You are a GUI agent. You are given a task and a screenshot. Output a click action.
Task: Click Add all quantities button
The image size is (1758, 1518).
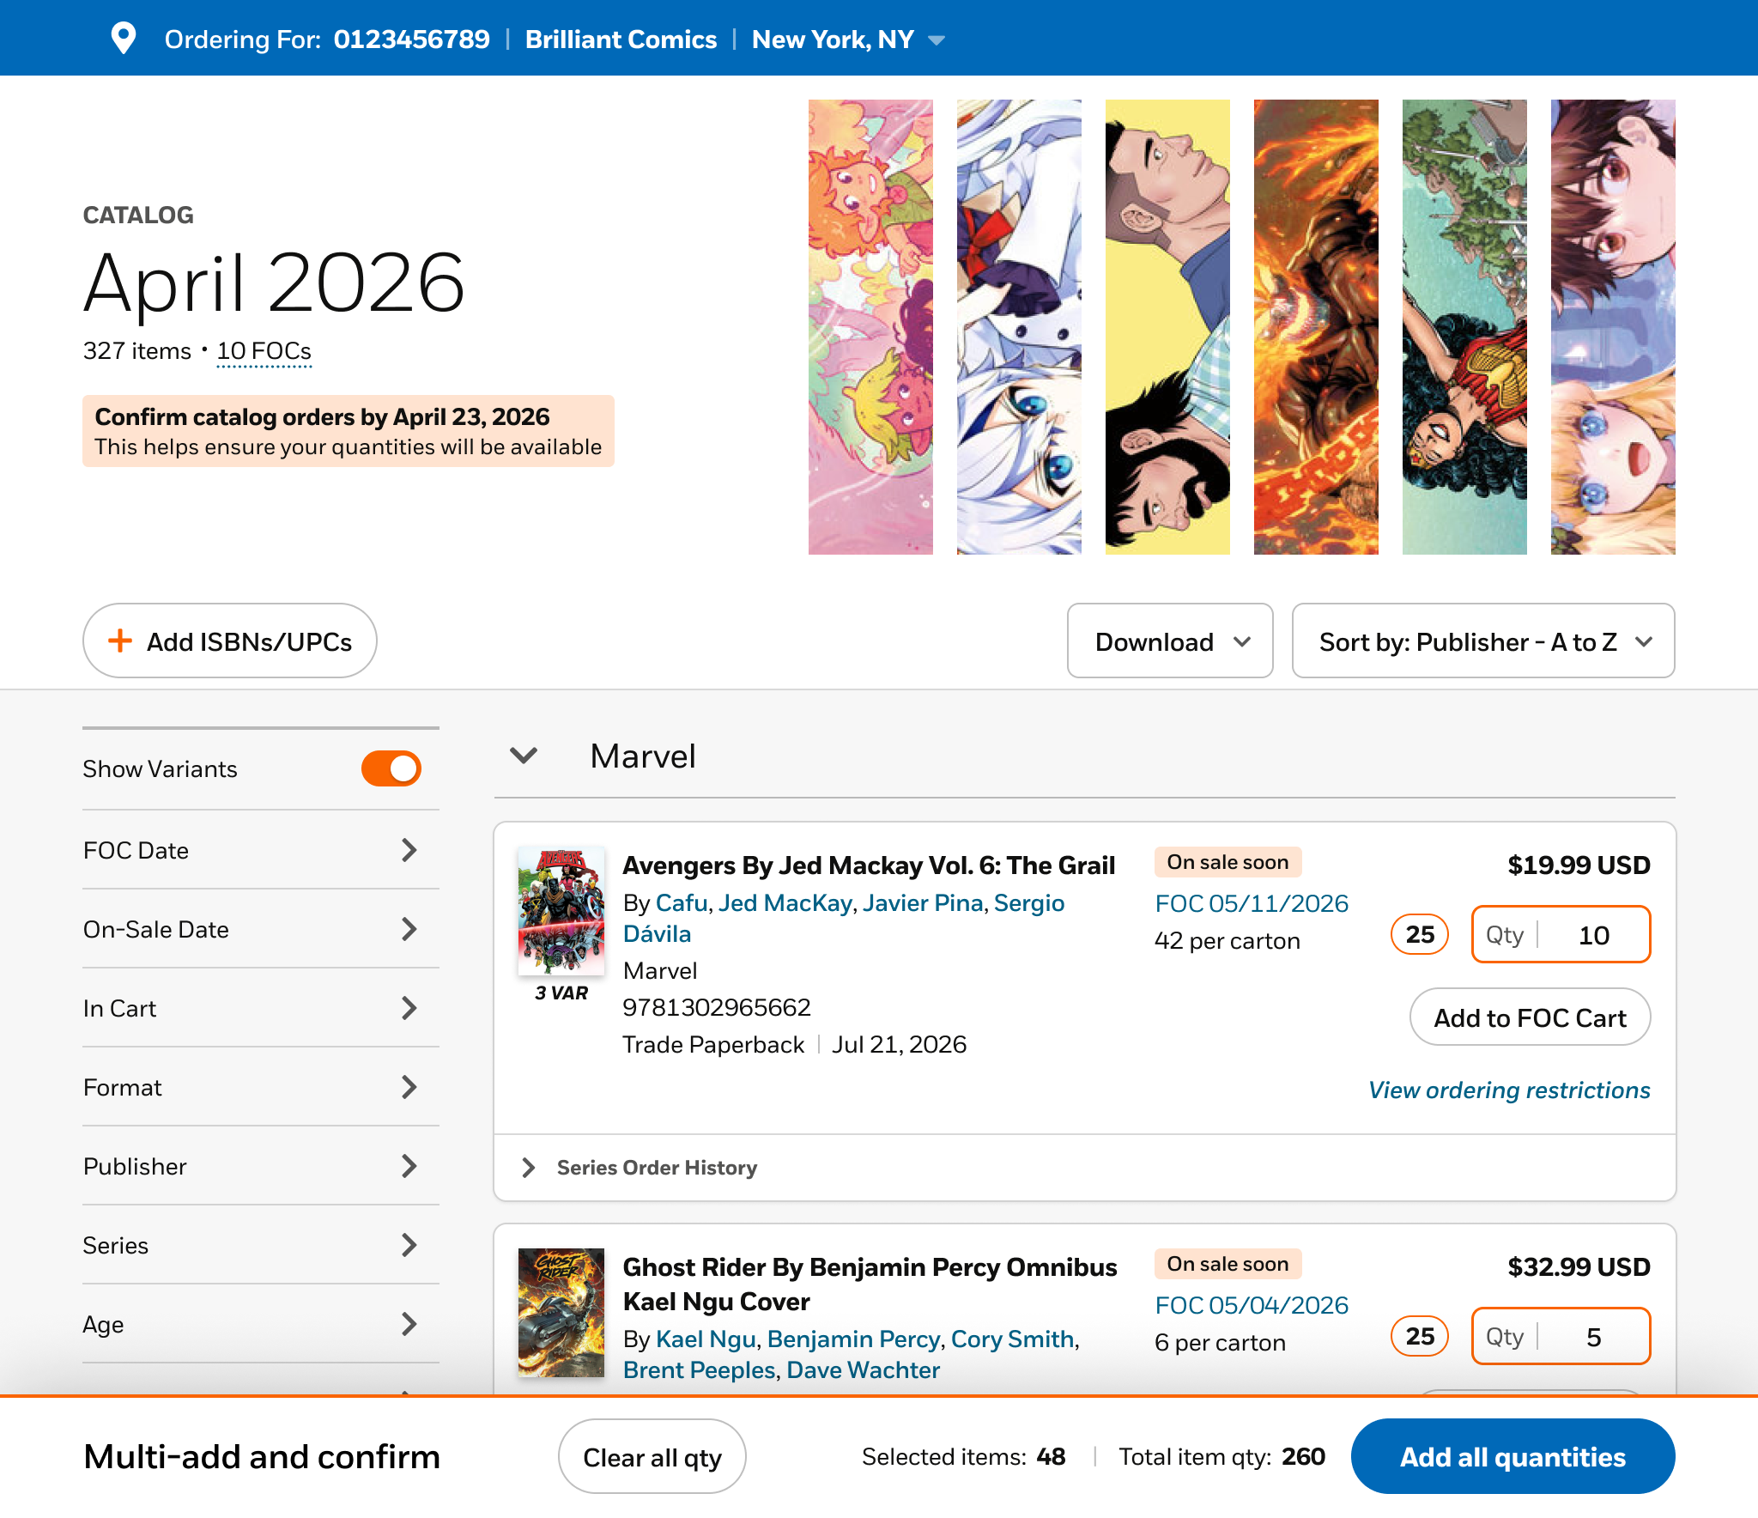(x=1512, y=1456)
